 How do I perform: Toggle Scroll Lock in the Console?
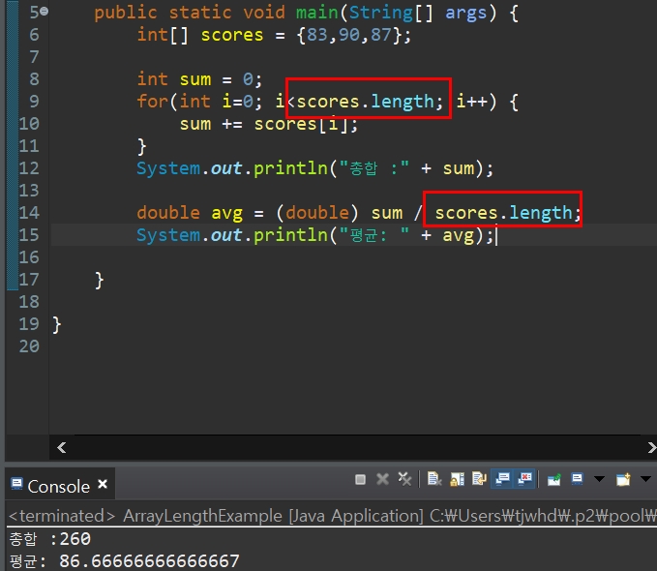[457, 479]
